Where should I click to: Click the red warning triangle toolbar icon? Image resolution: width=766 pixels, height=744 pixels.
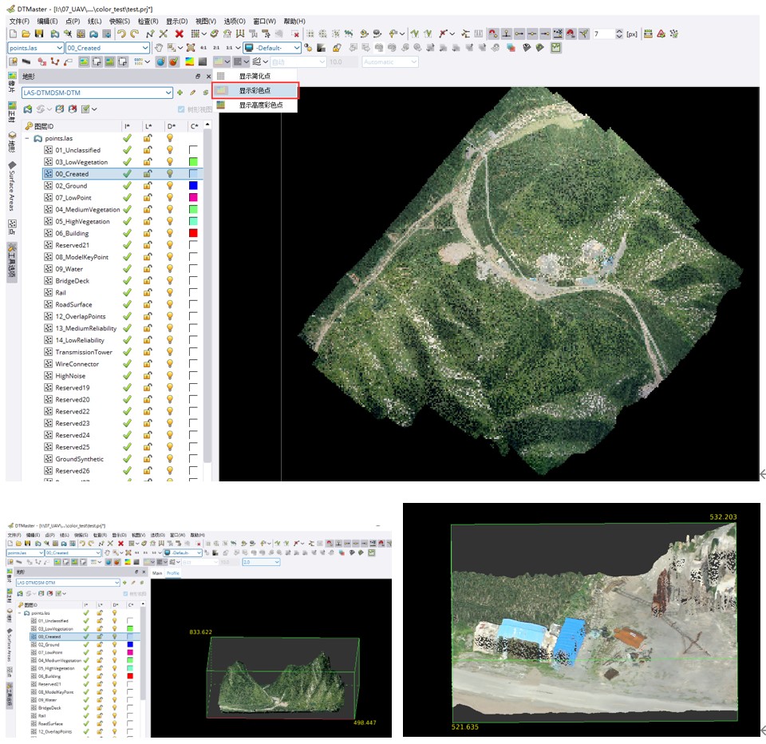click(661, 34)
